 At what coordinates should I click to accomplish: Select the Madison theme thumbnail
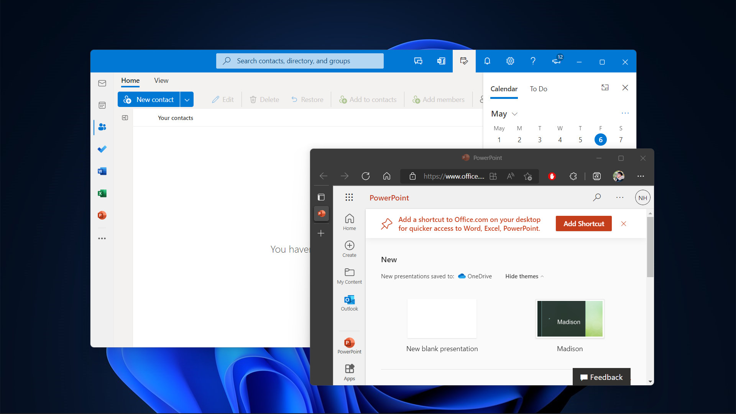570,319
